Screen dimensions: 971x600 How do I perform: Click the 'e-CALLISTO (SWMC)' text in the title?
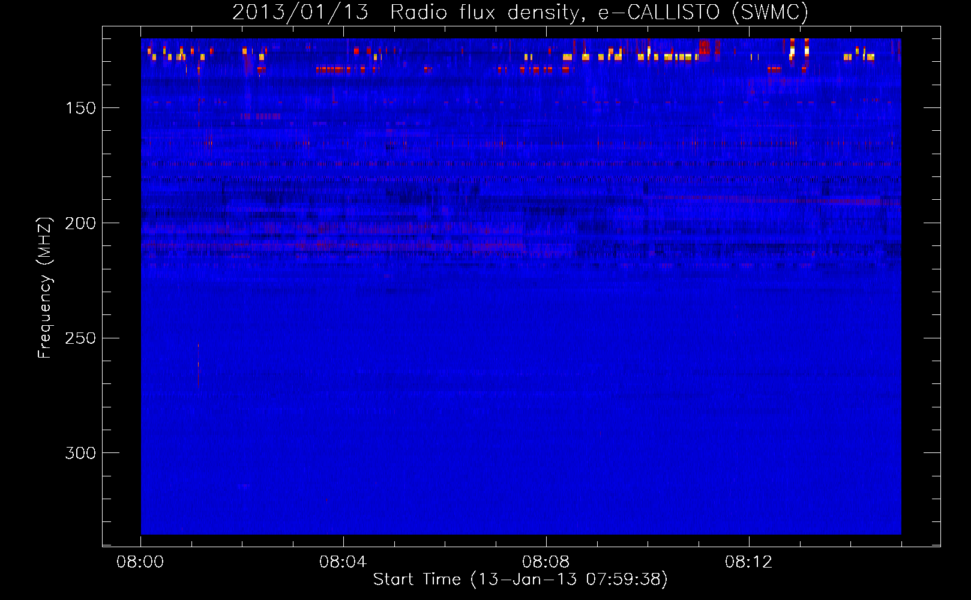(x=703, y=13)
